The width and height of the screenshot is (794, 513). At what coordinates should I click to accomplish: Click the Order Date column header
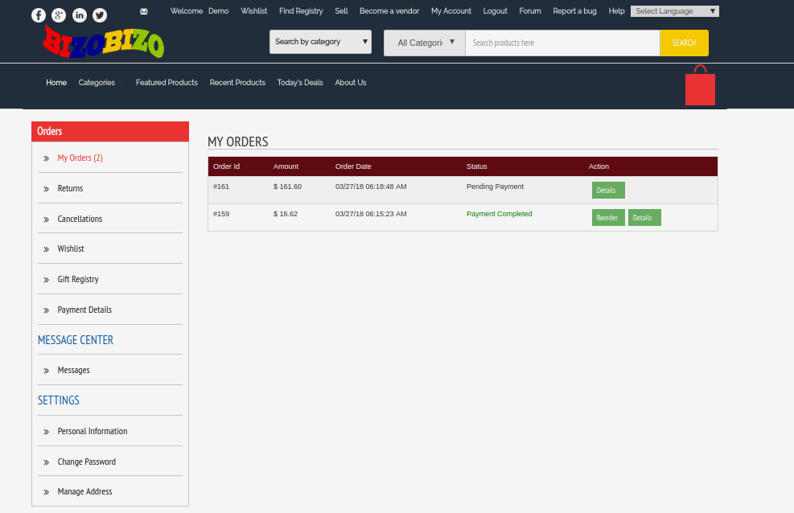pos(353,166)
